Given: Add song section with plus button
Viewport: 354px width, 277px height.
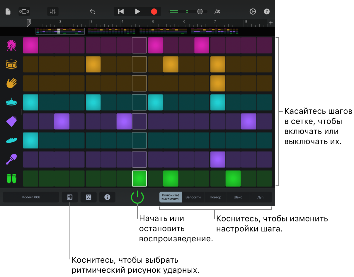Looking at the screenshot, I should [x=271, y=23].
